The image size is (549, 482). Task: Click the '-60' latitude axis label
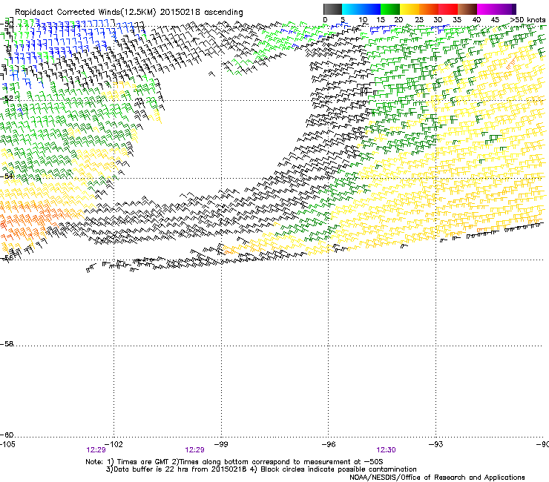pos(7,435)
